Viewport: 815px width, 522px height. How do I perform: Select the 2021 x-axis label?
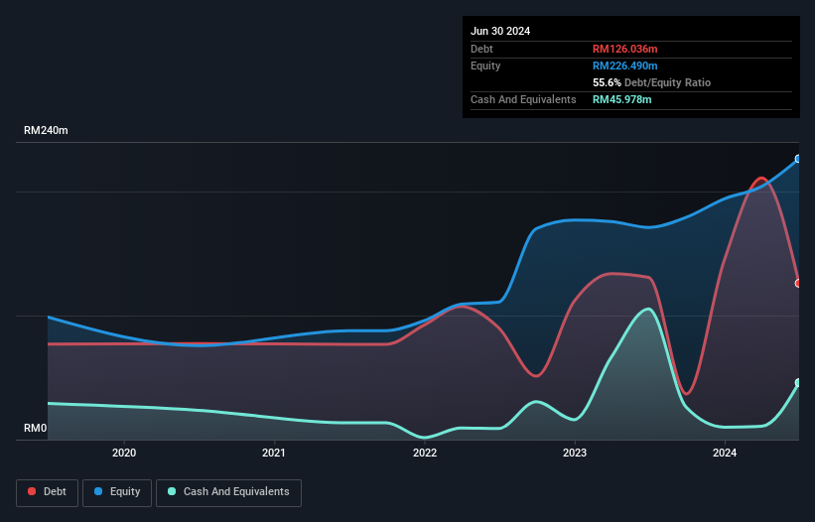[274, 453]
